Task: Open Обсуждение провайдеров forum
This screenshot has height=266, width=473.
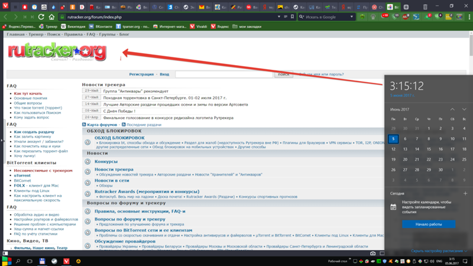Action: 125,241
